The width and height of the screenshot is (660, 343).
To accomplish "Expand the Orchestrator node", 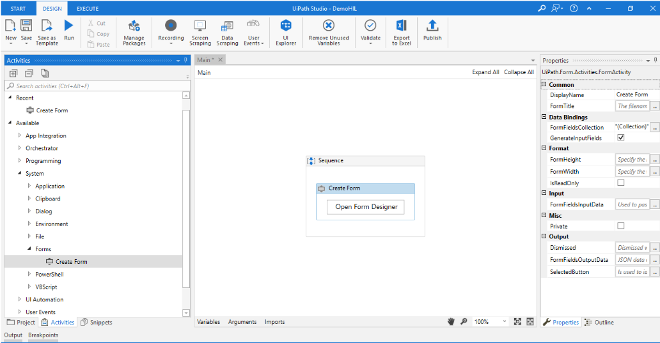I will [x=19, y=148].
